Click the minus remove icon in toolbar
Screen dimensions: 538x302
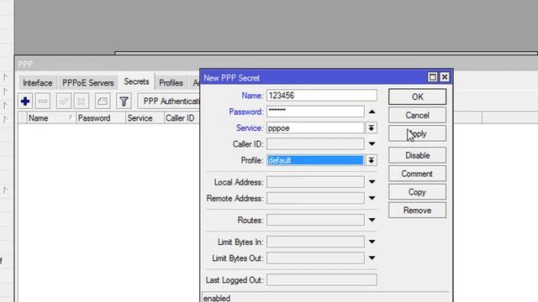(x=43, y=102)
